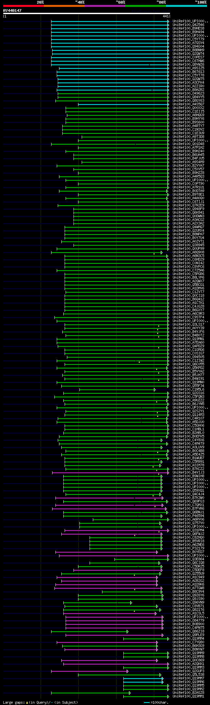
Task: Open hit UniRef100_B9HES8
Action: (188, 28)
